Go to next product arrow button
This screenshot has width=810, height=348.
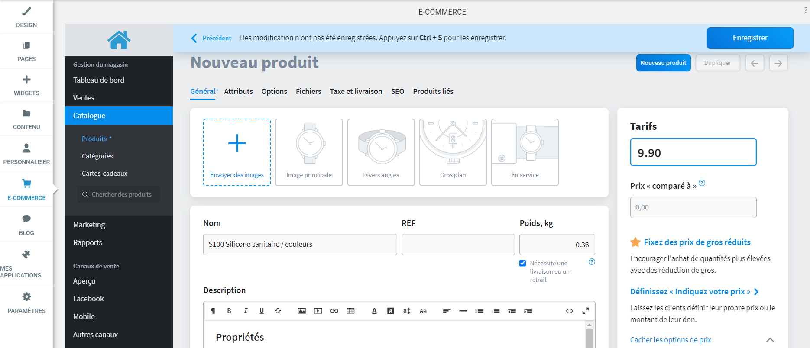click(x=778, y=63)
